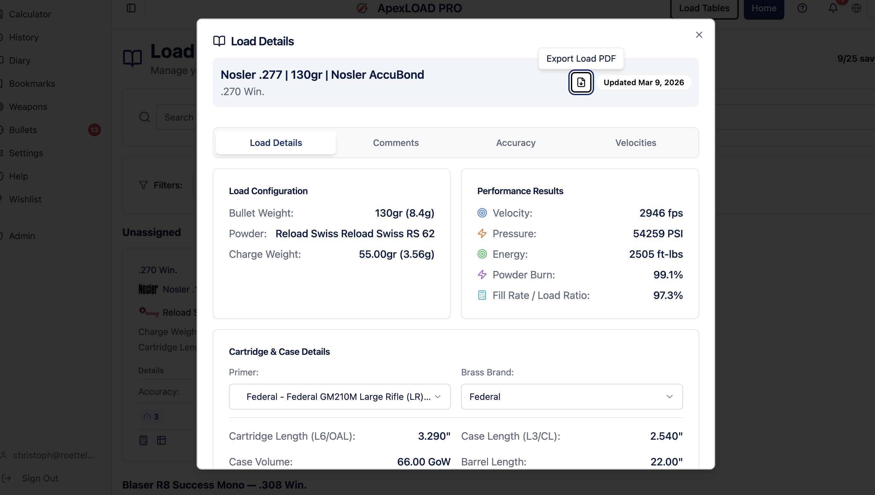Click the table icon on load card
This screenshot has height=495, width=875.
click(161, 440)
